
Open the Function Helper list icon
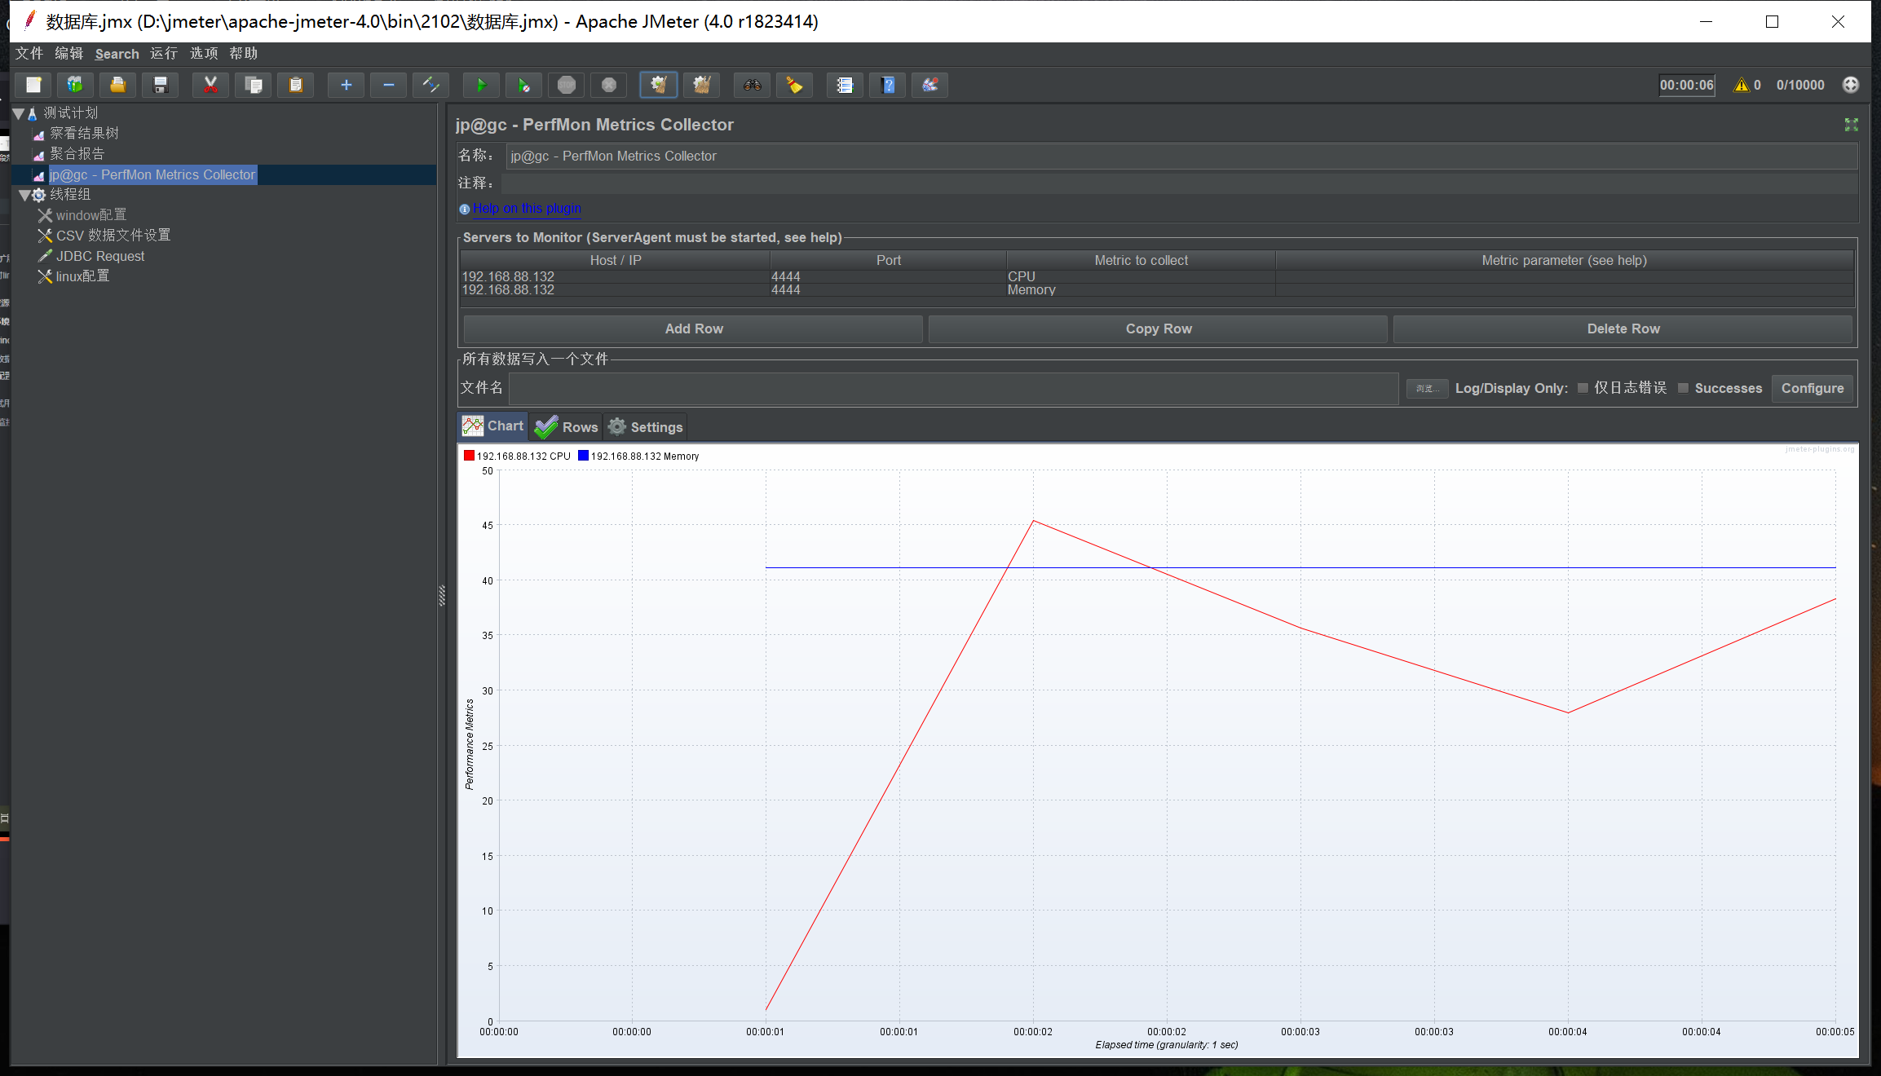pyautogui.click(x=845, y=85)
